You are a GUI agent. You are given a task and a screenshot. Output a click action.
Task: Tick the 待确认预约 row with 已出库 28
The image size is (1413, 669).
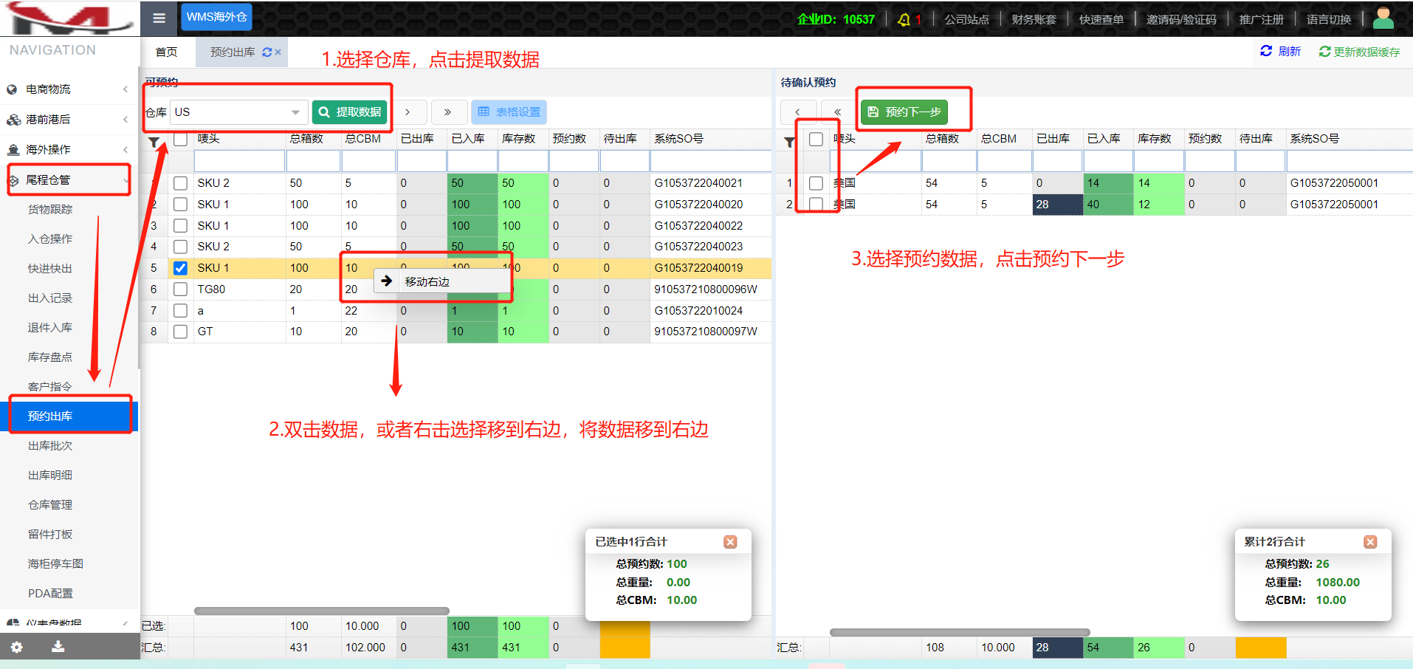point(816,205)
